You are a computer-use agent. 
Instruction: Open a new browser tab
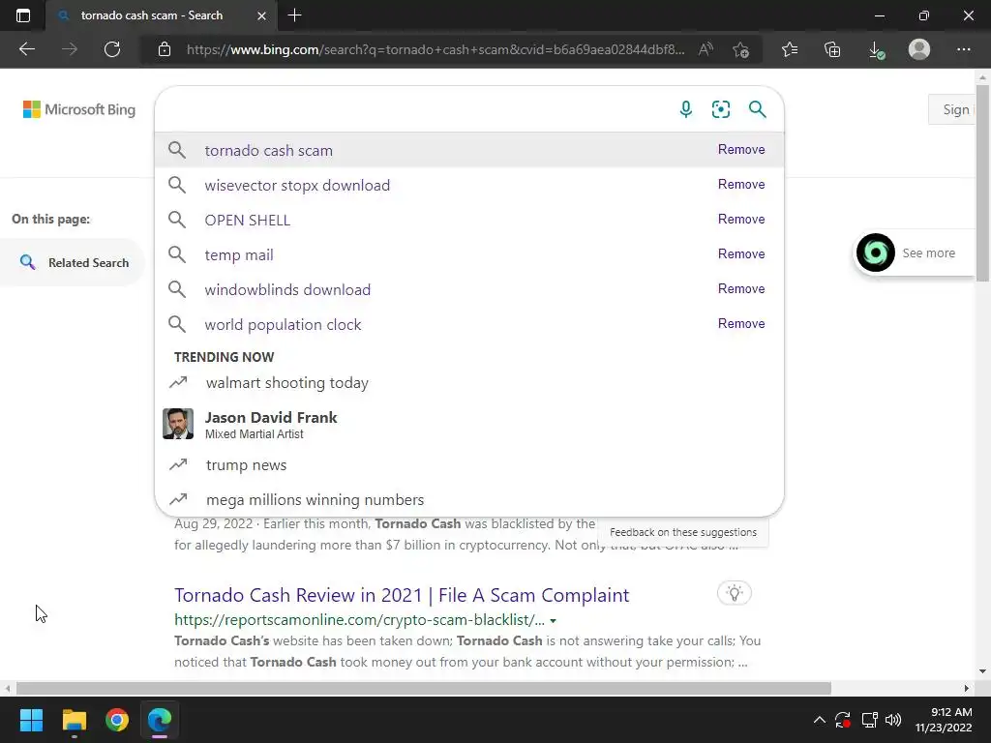294,15
